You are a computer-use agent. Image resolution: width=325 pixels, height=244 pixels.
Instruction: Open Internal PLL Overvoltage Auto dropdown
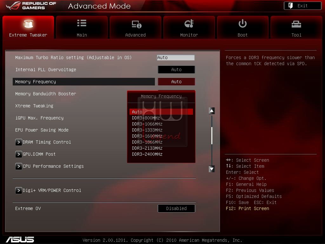(176, 70)
